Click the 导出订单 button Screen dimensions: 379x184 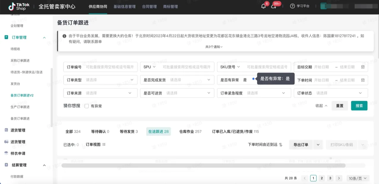point(301,145)
